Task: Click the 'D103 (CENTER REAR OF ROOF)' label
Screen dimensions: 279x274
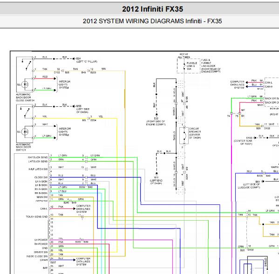Action: tap(243, 141)
